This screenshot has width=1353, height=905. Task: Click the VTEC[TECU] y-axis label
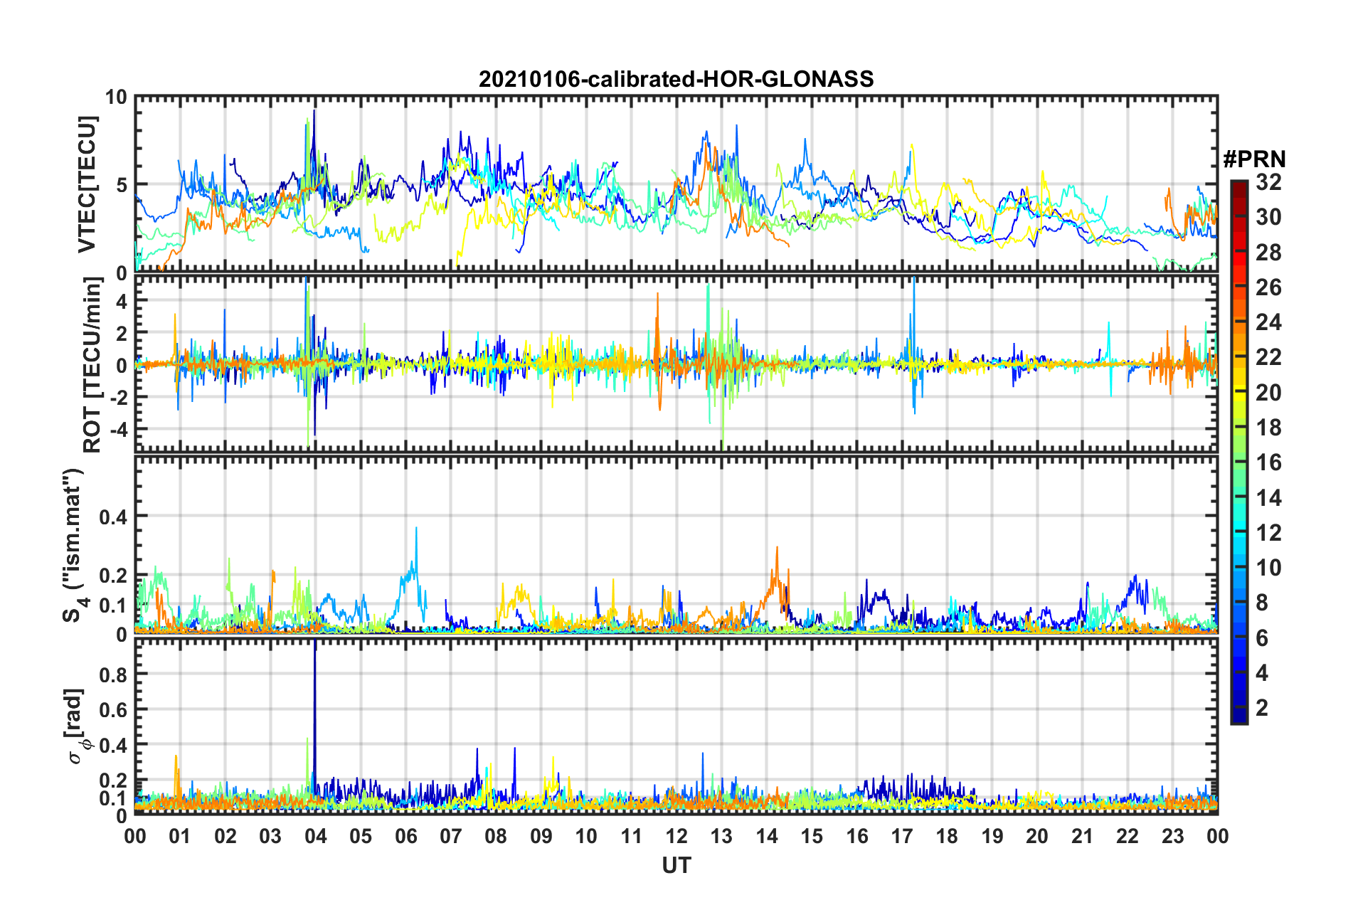coord(87,184)
